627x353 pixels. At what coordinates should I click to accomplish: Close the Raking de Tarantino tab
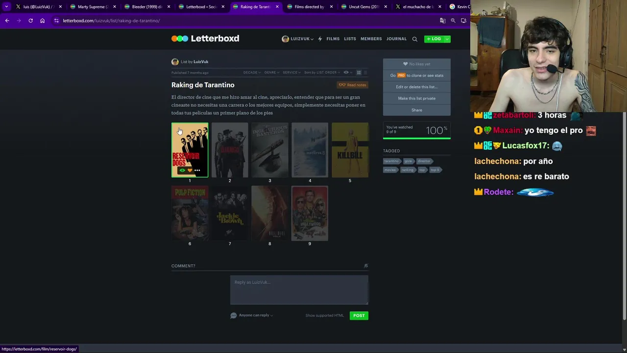point(277,7)
